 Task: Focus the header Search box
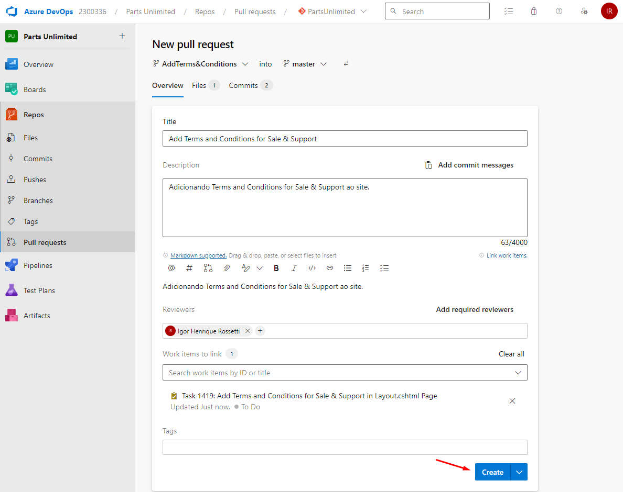point(437,11)
